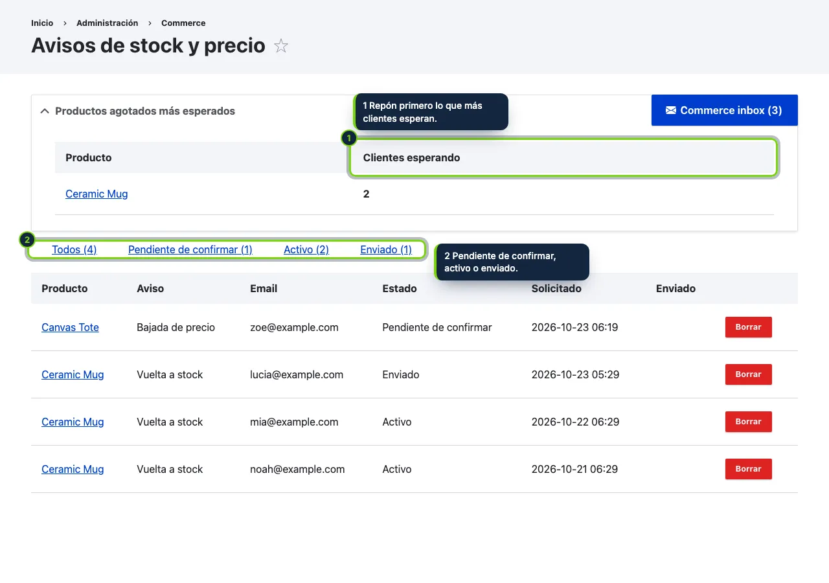This screenshot has width=829, height=583.
Task: Switch to the Todos (4) tab
Action: point(74,249)
